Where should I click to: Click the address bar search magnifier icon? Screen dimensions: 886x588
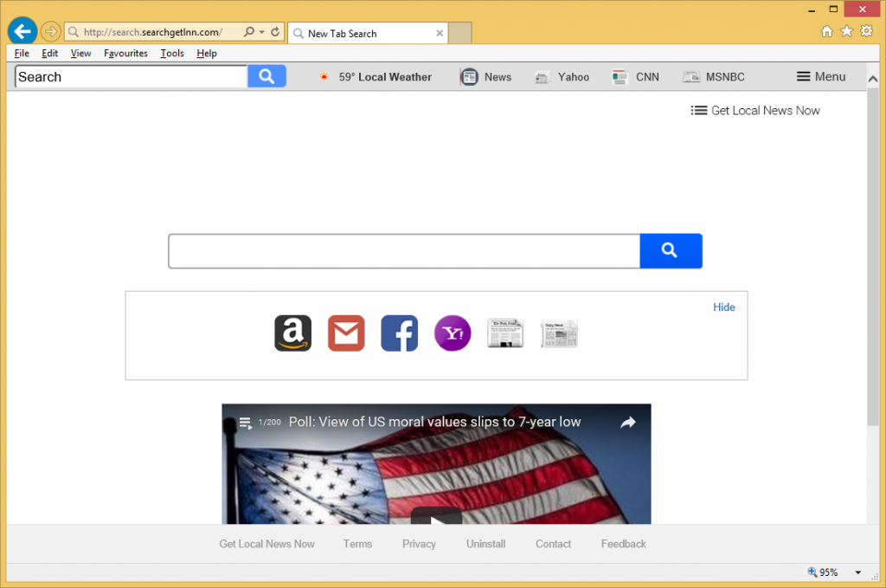click(248, 32)
